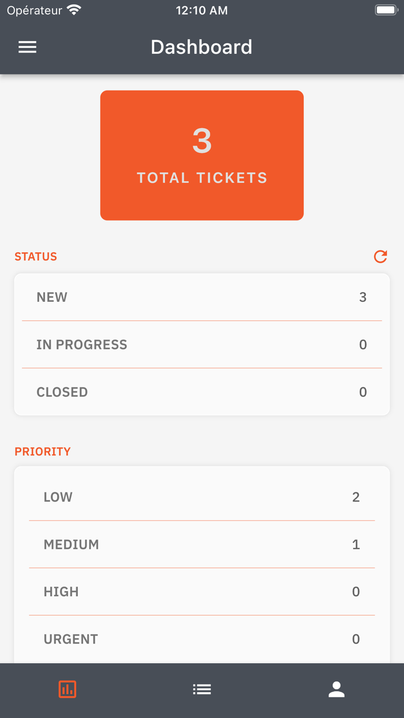Open the navigation drawer via hamburger icon

27,47
